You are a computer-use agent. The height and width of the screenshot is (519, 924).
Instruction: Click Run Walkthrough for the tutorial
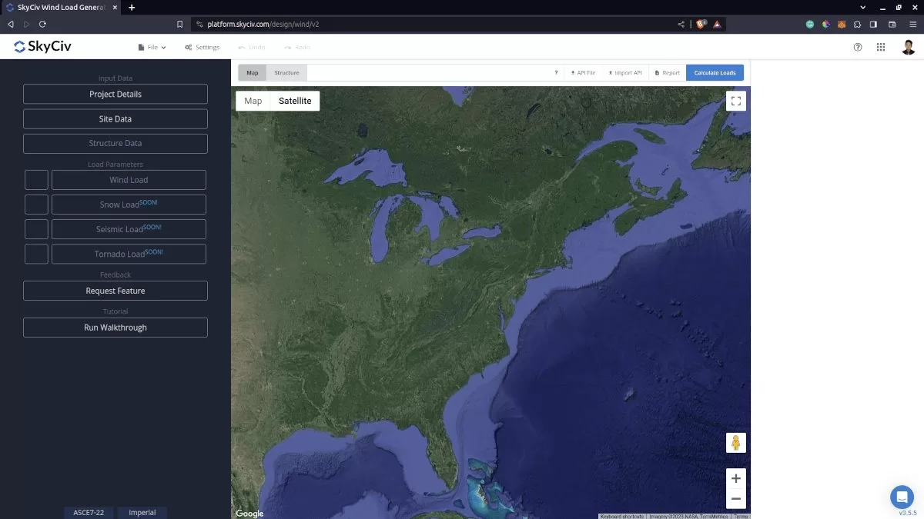coord(115,327)
